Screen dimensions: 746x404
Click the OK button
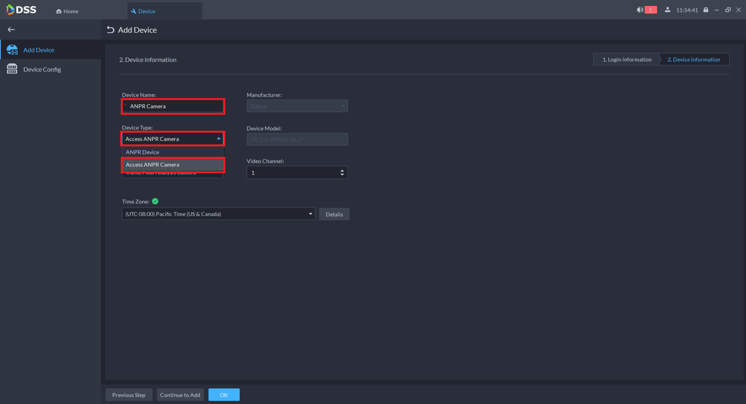click(224, 395)
